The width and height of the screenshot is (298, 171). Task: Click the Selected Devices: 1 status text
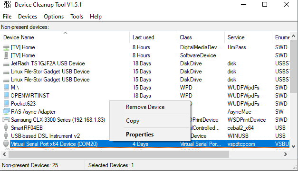[111, 165]
